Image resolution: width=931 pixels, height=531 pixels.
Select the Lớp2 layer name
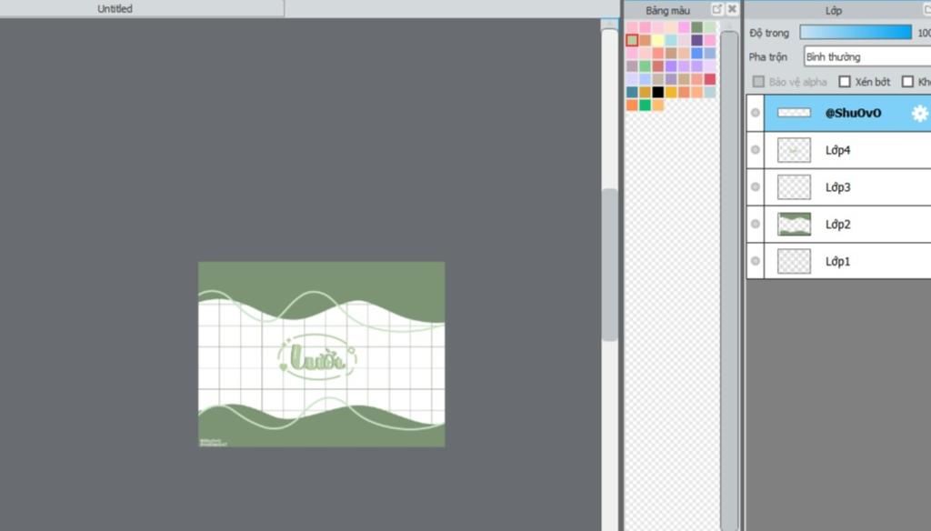(837, 224)
